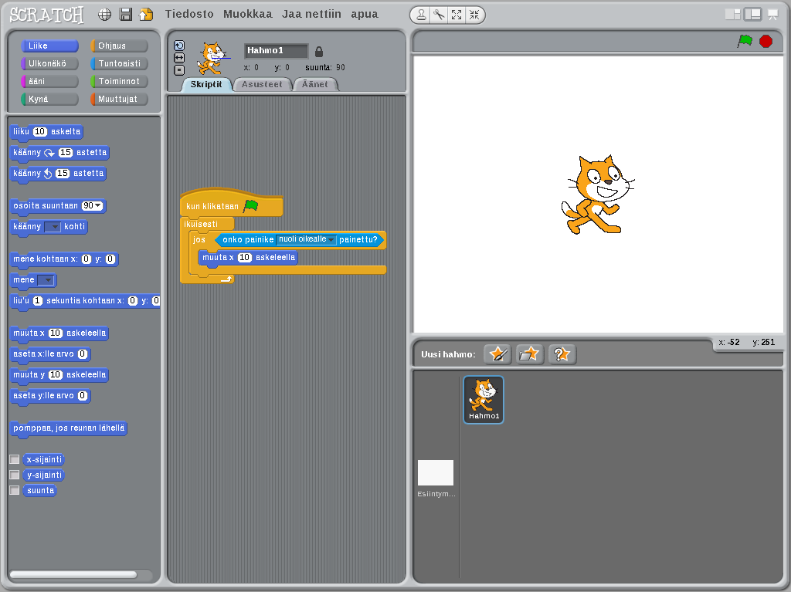This screenshot has height=592, width=791.
Task: Click the sprite lock icon
Action: click(319, 52)
